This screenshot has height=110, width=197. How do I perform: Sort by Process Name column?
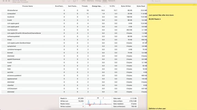click(27, 6)
